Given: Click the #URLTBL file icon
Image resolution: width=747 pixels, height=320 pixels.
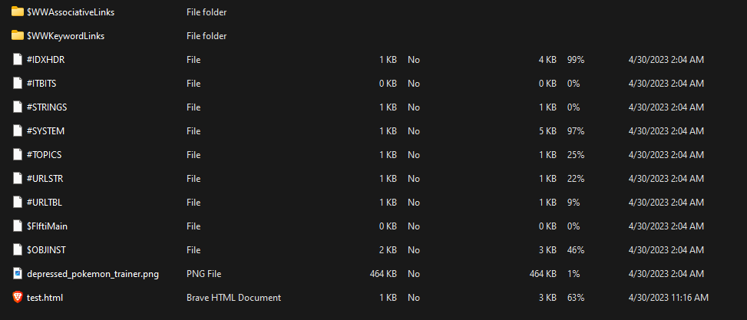Looking at the screenshot, I should 18,202.
